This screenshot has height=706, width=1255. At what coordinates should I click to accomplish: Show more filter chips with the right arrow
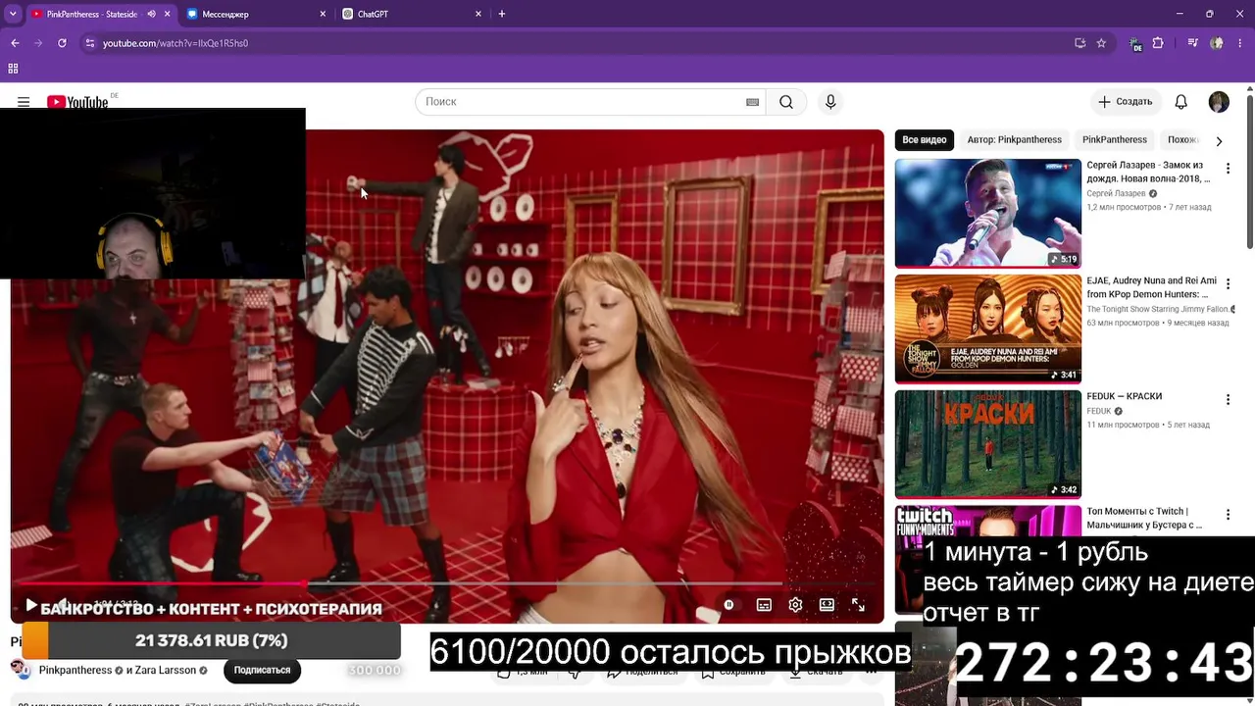click(x=1219, y=140)
